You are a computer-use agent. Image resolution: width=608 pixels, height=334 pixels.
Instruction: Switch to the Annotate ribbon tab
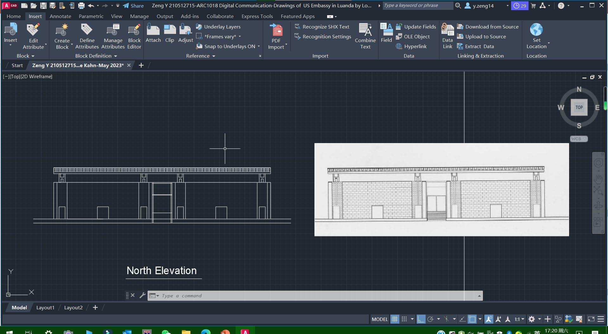[x=60, y=16]
